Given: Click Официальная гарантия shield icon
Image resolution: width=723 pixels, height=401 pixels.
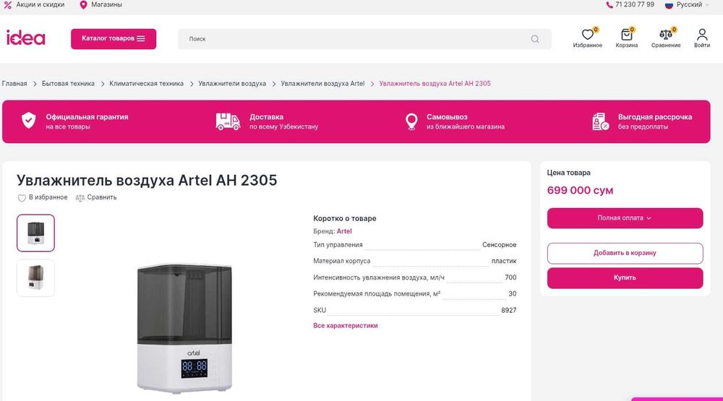Looking at the screenshot, I should click(x=29, y=121).
